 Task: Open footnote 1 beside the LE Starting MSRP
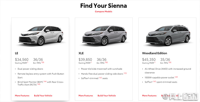28,62
